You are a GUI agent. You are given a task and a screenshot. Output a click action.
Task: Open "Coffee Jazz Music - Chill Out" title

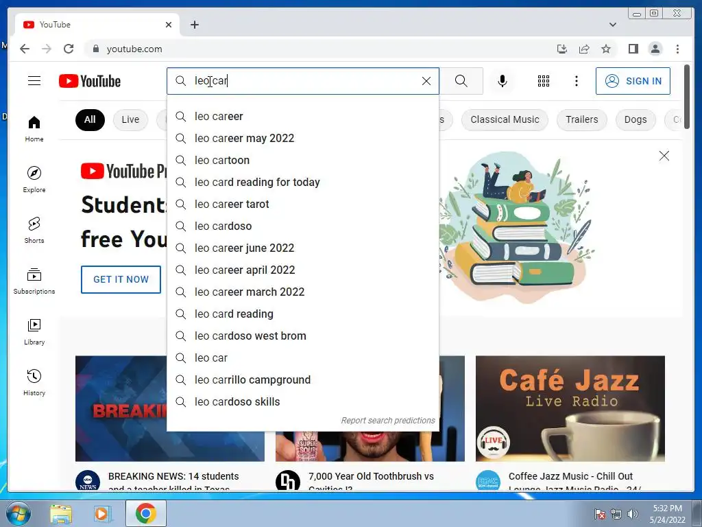pos(574,482)
